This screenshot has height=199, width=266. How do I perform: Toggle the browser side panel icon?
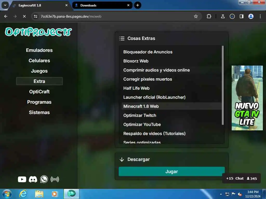[x=241, y=16]
